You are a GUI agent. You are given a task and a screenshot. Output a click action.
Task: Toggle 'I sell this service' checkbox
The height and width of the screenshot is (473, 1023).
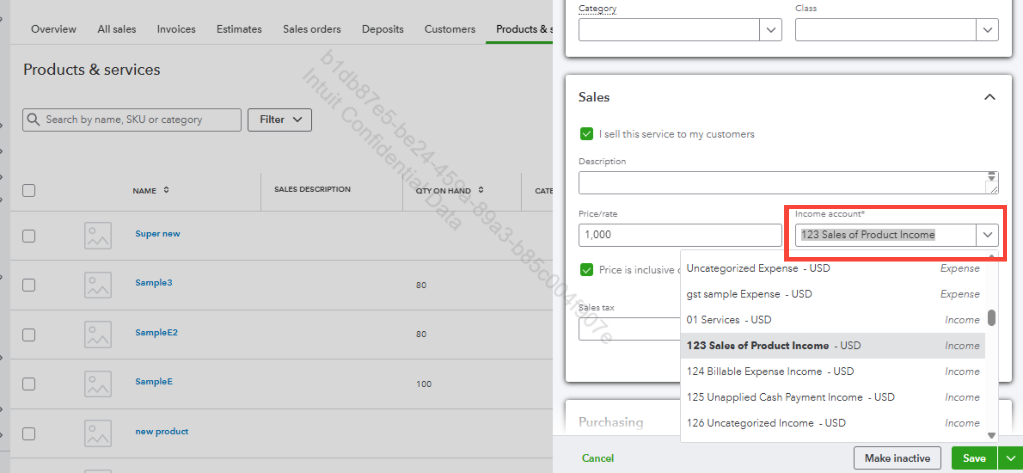pyautogui.click(x=587, y=134)
